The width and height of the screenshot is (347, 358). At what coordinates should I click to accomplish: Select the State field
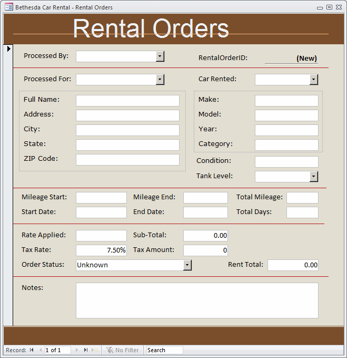tap(127, 145)
